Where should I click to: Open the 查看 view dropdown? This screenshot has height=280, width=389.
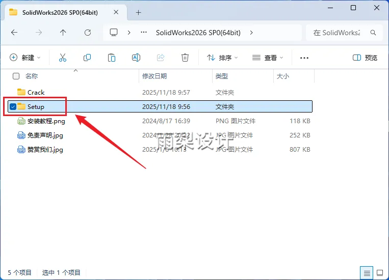[268, 58]
